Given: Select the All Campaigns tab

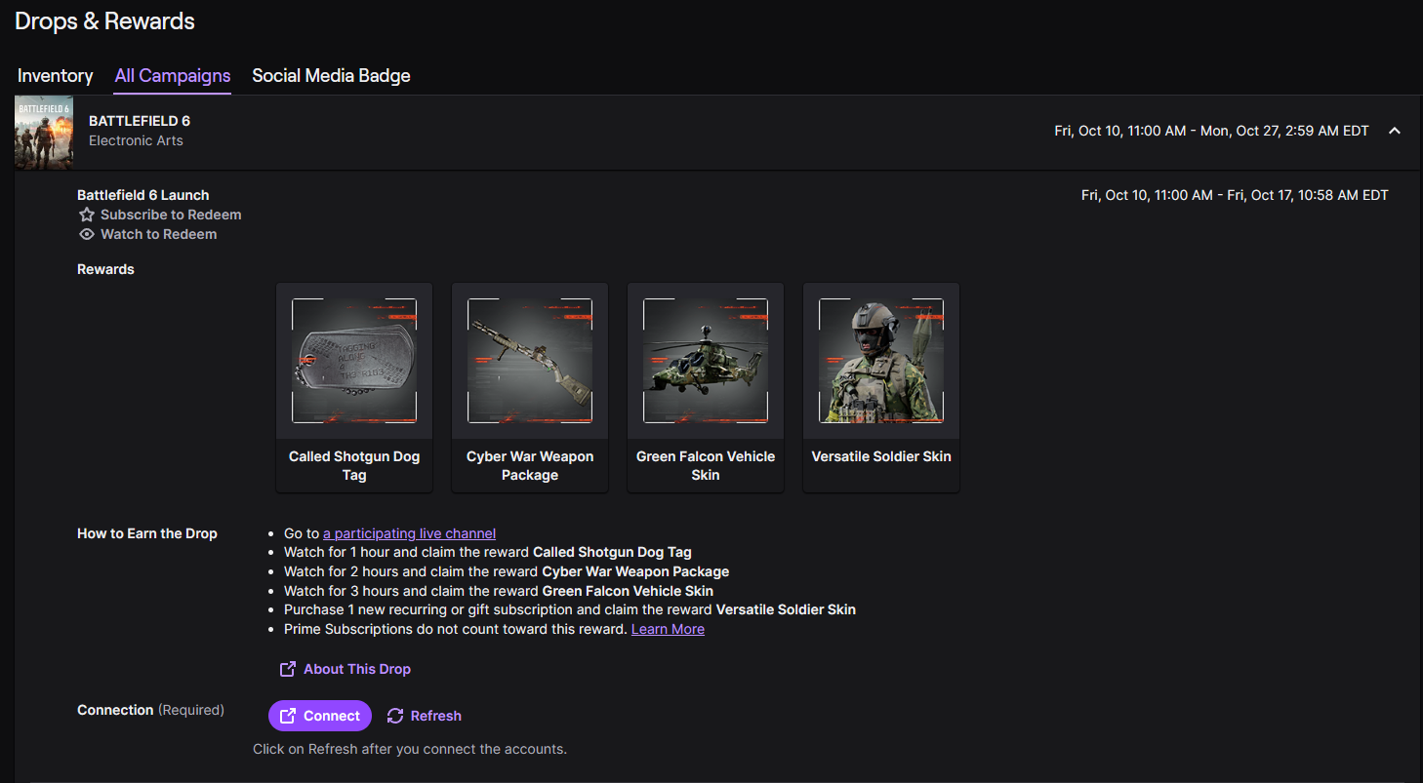Looking at the screenshot, I should (173, 76).
